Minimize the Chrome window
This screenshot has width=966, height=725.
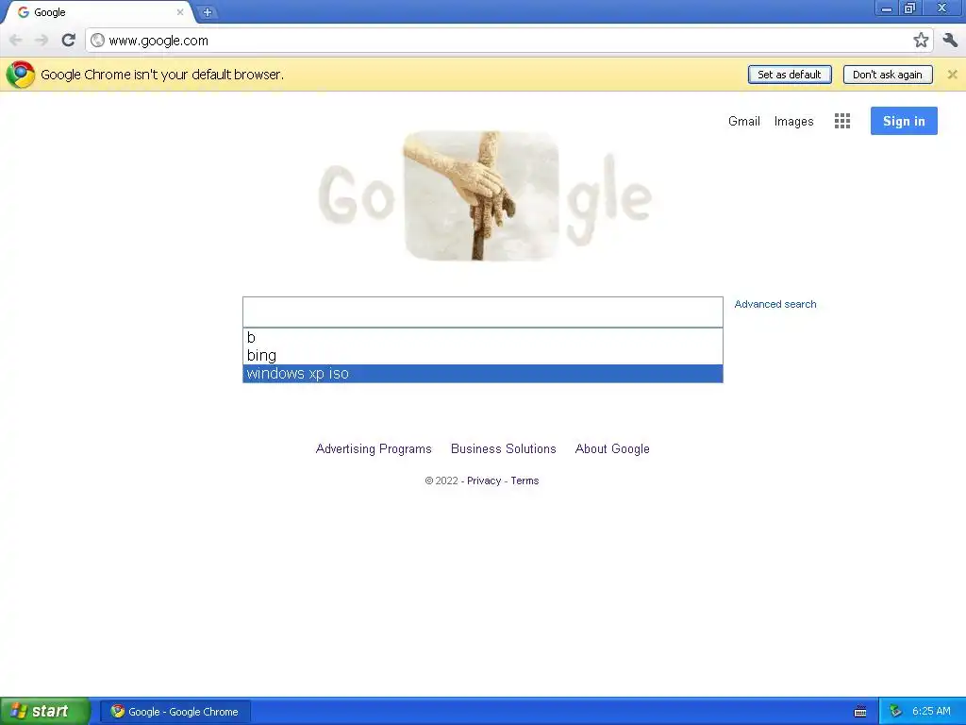[x=886, y=8]
